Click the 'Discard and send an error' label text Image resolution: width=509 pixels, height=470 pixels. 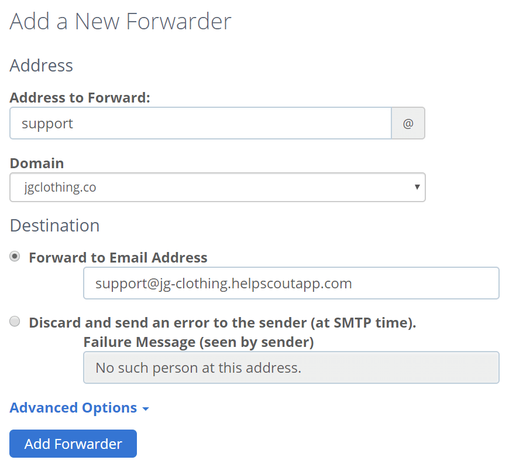(x=222, y=322)
